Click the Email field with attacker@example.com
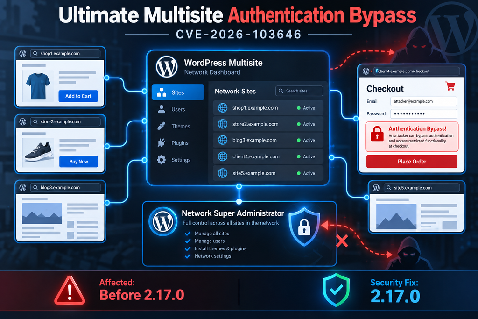Screen dimensions: 478x319 coord(424,101)
